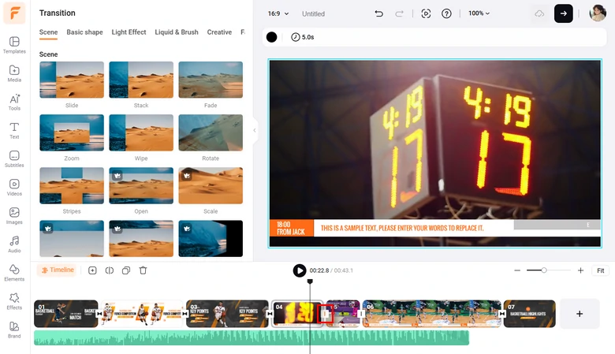Zoom out timeline with minus button

coord(517,270)
